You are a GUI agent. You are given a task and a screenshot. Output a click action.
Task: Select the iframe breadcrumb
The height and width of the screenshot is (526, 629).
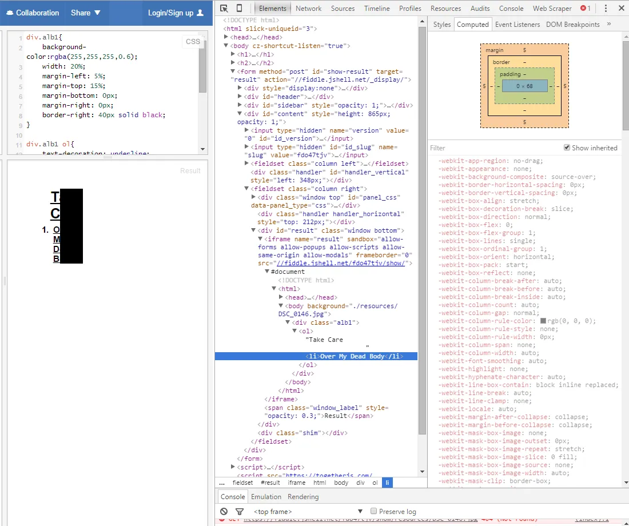pyautogui.click(x=296, y=483)
